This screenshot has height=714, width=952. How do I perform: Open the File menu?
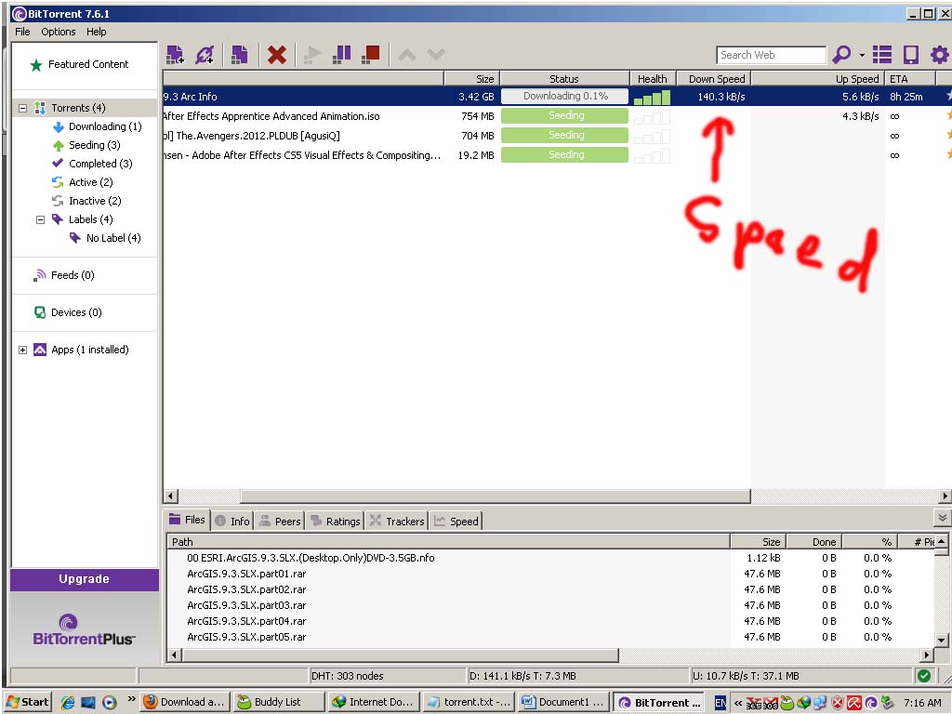[x=22, y=32]
